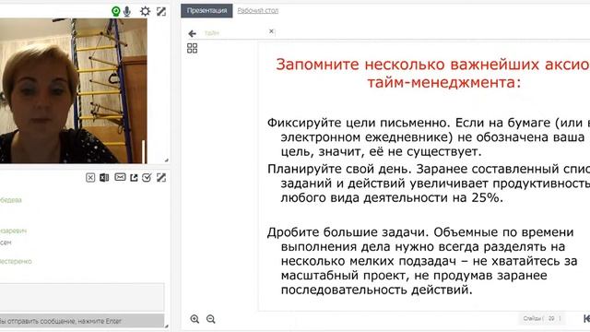Zoom out of the slide
The height and width of the screenshot is (332, 590).
pyautogui.click(x=211, y=319)
